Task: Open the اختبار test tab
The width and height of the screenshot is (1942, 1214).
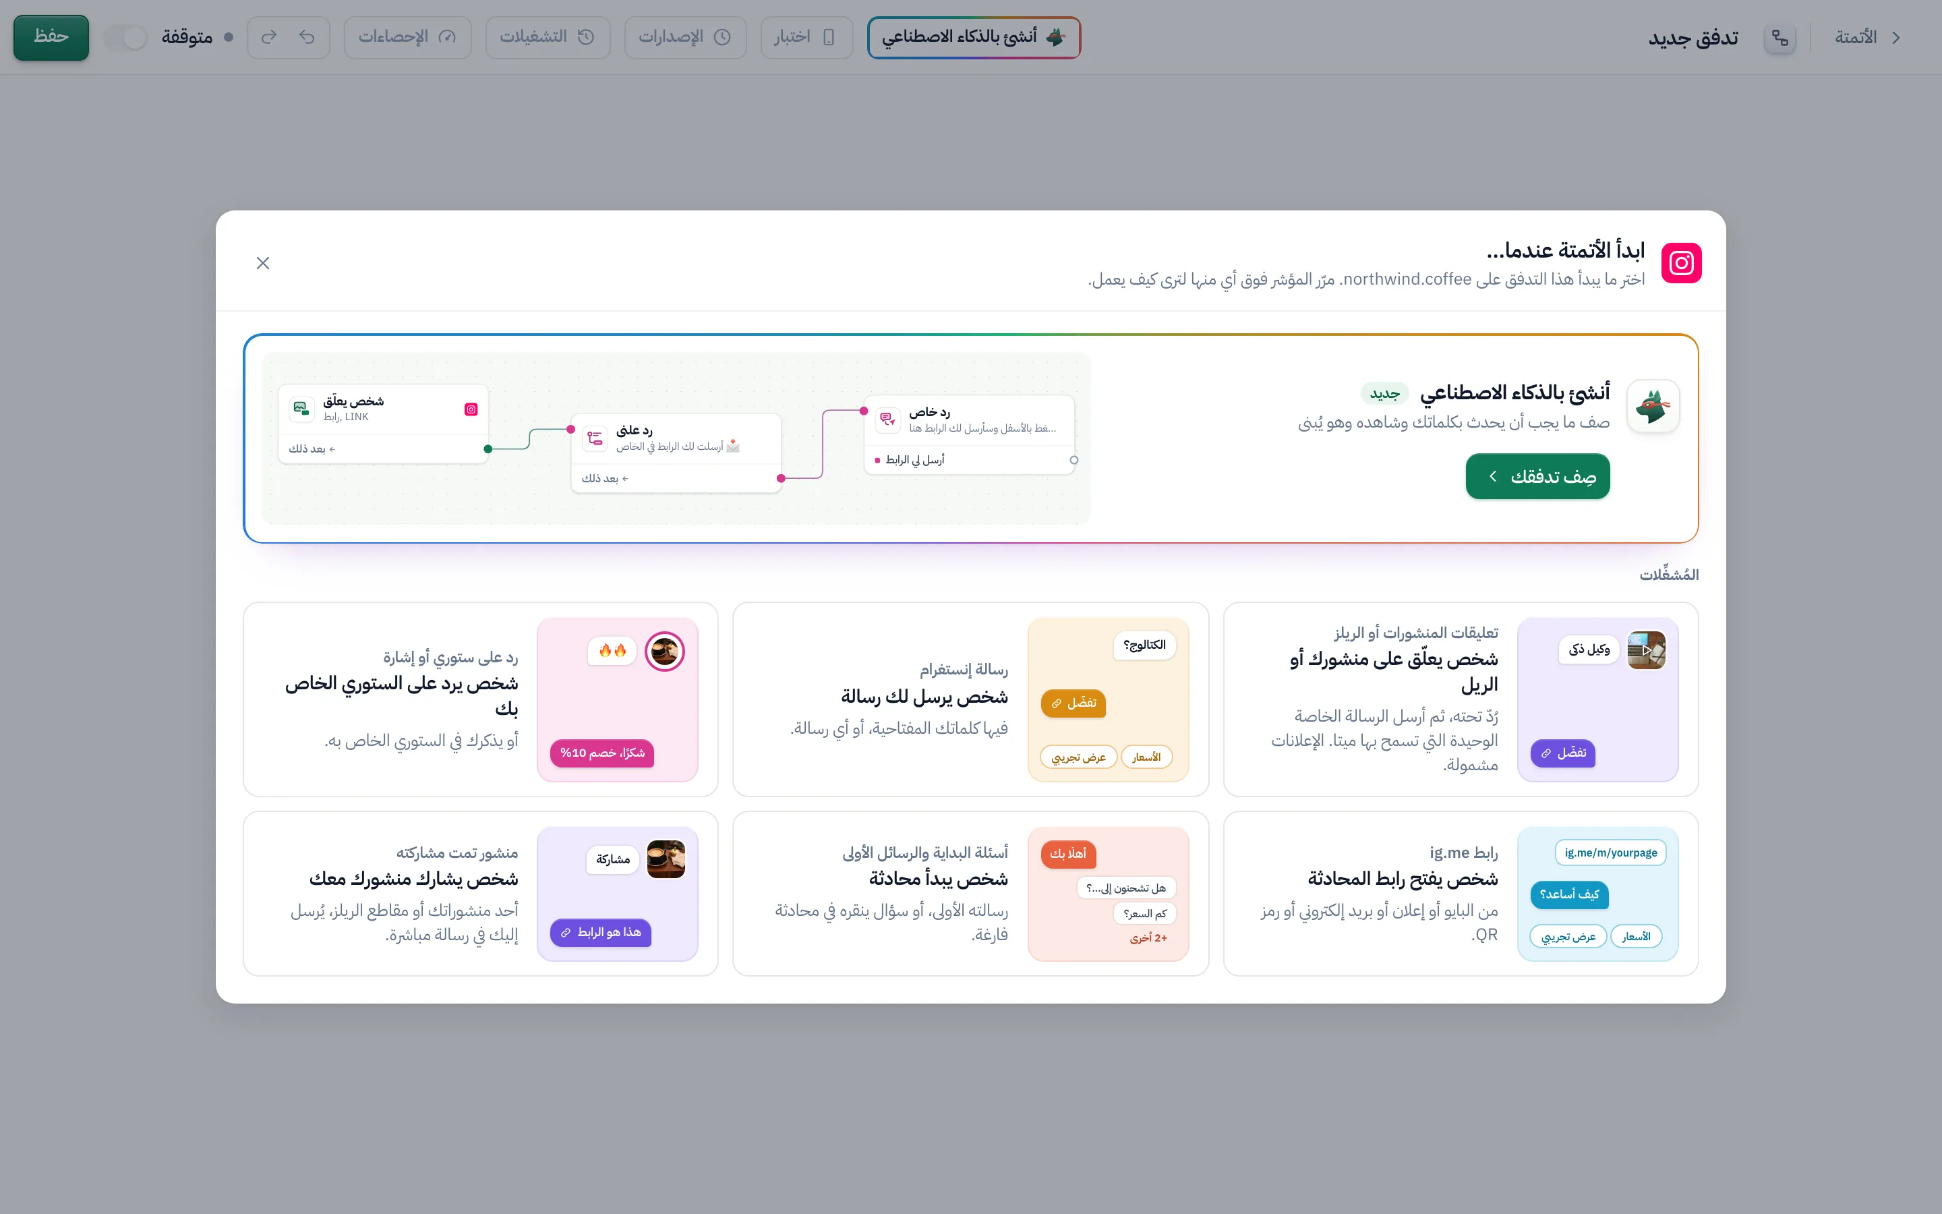Action: pos(806,37)
